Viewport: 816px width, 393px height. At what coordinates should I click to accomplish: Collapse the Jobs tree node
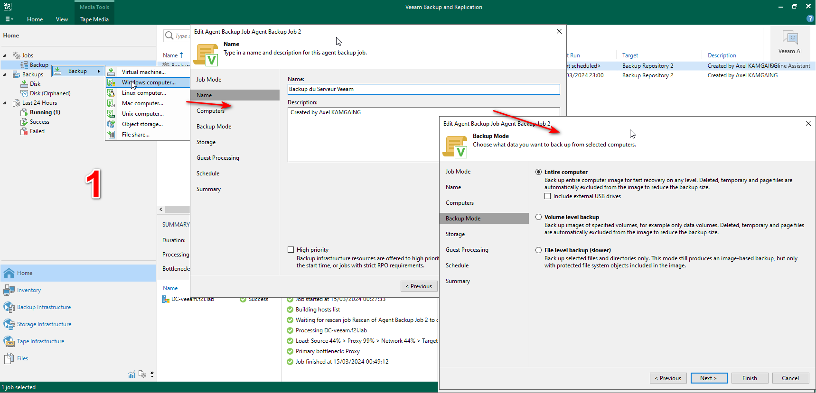coord(5,55)
